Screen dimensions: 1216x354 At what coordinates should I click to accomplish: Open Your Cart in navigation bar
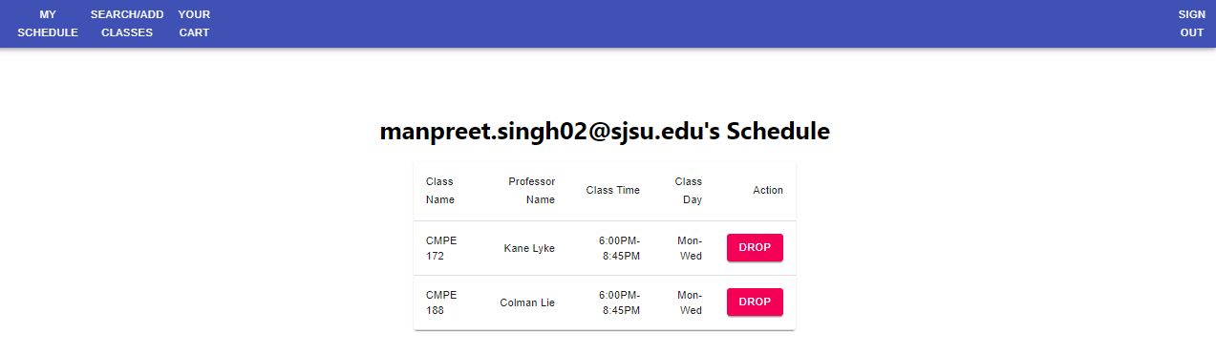(x=194, y=24)
